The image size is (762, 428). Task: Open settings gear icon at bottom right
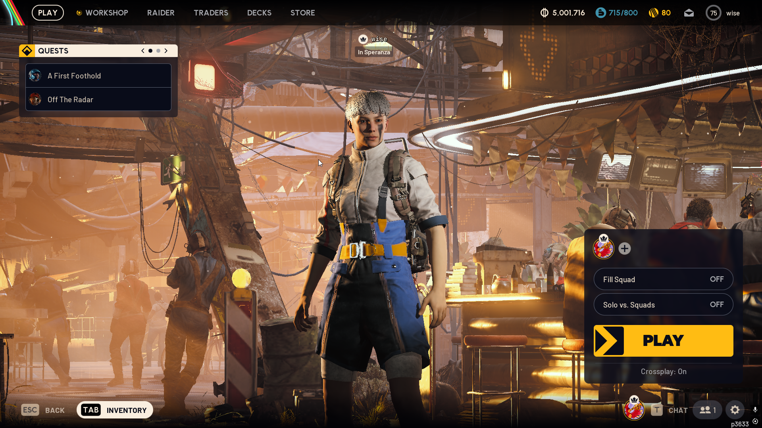point(735,410)
